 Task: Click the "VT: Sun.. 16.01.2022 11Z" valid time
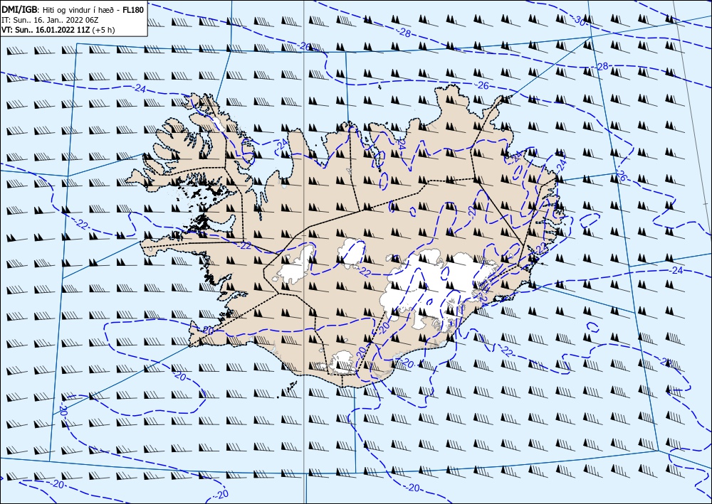pyautogui.click(x=46, y=30)
